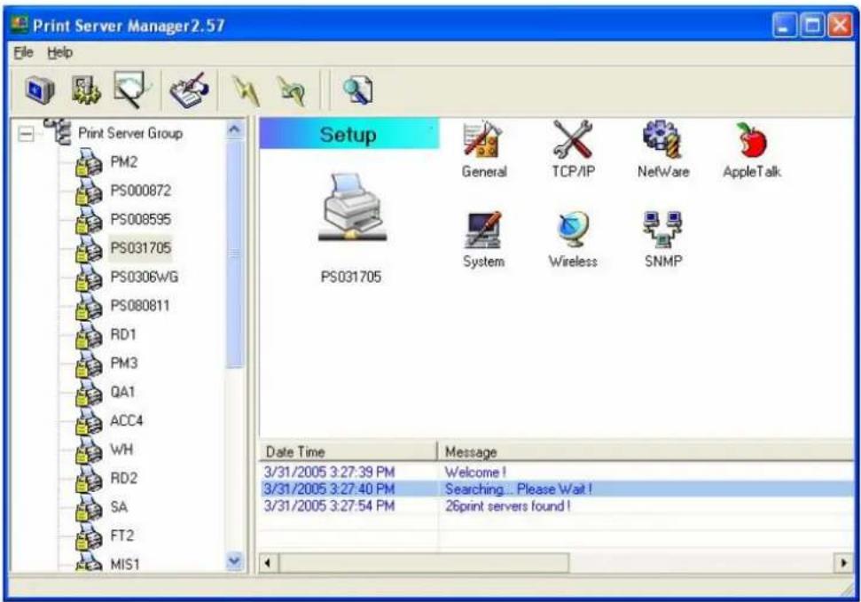This screenshot has width=861, height=602.
Task: Click log horizontal scrollbar right arrow
Action: point(843,563)
